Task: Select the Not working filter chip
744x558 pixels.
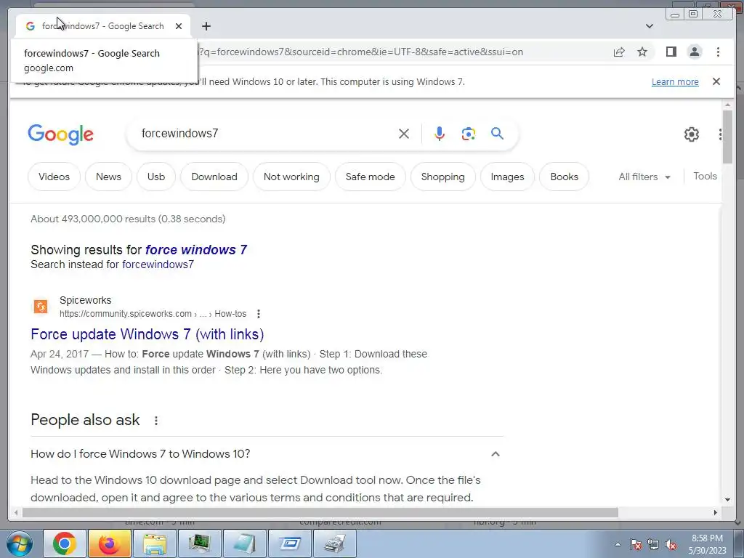Action: tap(291, 177)
